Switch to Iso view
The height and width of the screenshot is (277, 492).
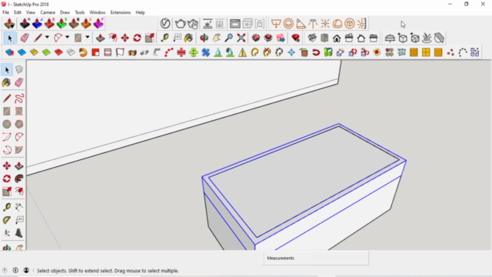(x=312, y=38)
